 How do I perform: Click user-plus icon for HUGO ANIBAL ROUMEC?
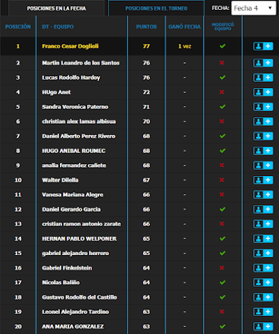pyautogui.click(x=263, y=151)
